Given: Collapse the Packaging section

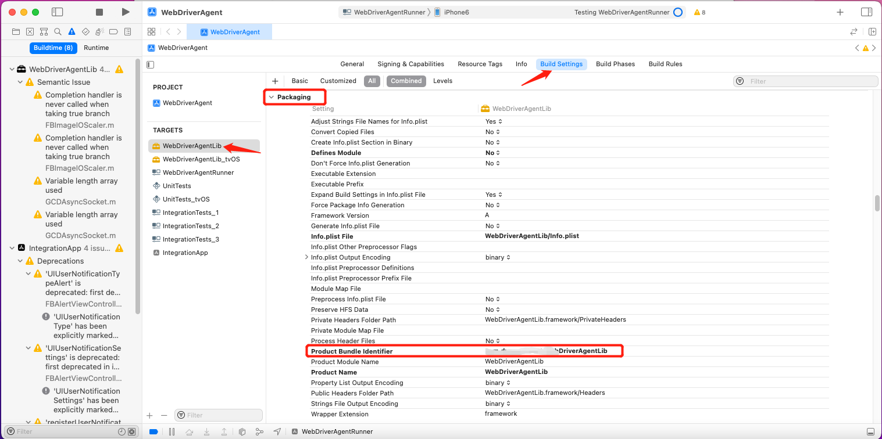Looking at the screenshot, I should point(271,97).
